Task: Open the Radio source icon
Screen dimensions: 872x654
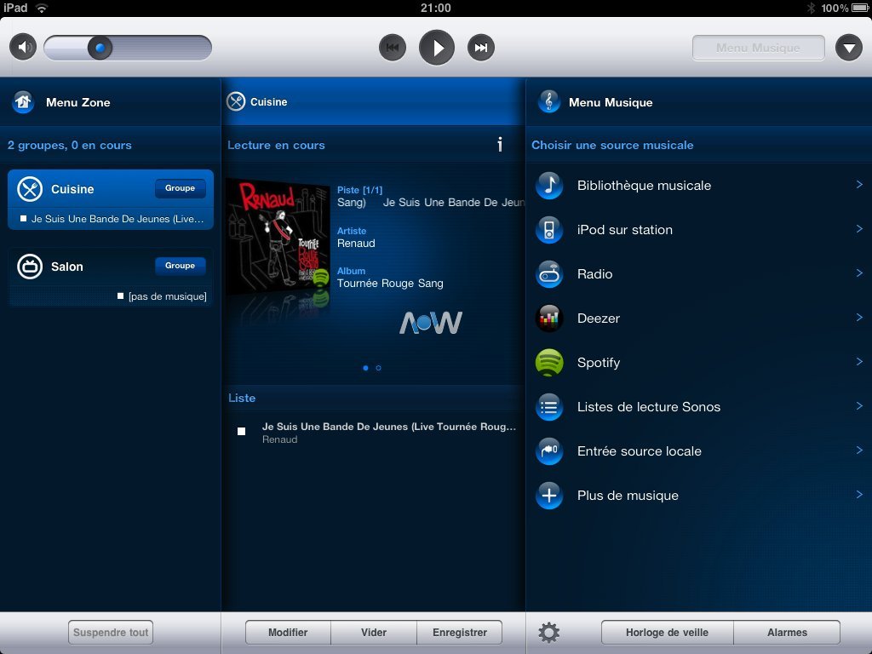Action: point(549,274)
